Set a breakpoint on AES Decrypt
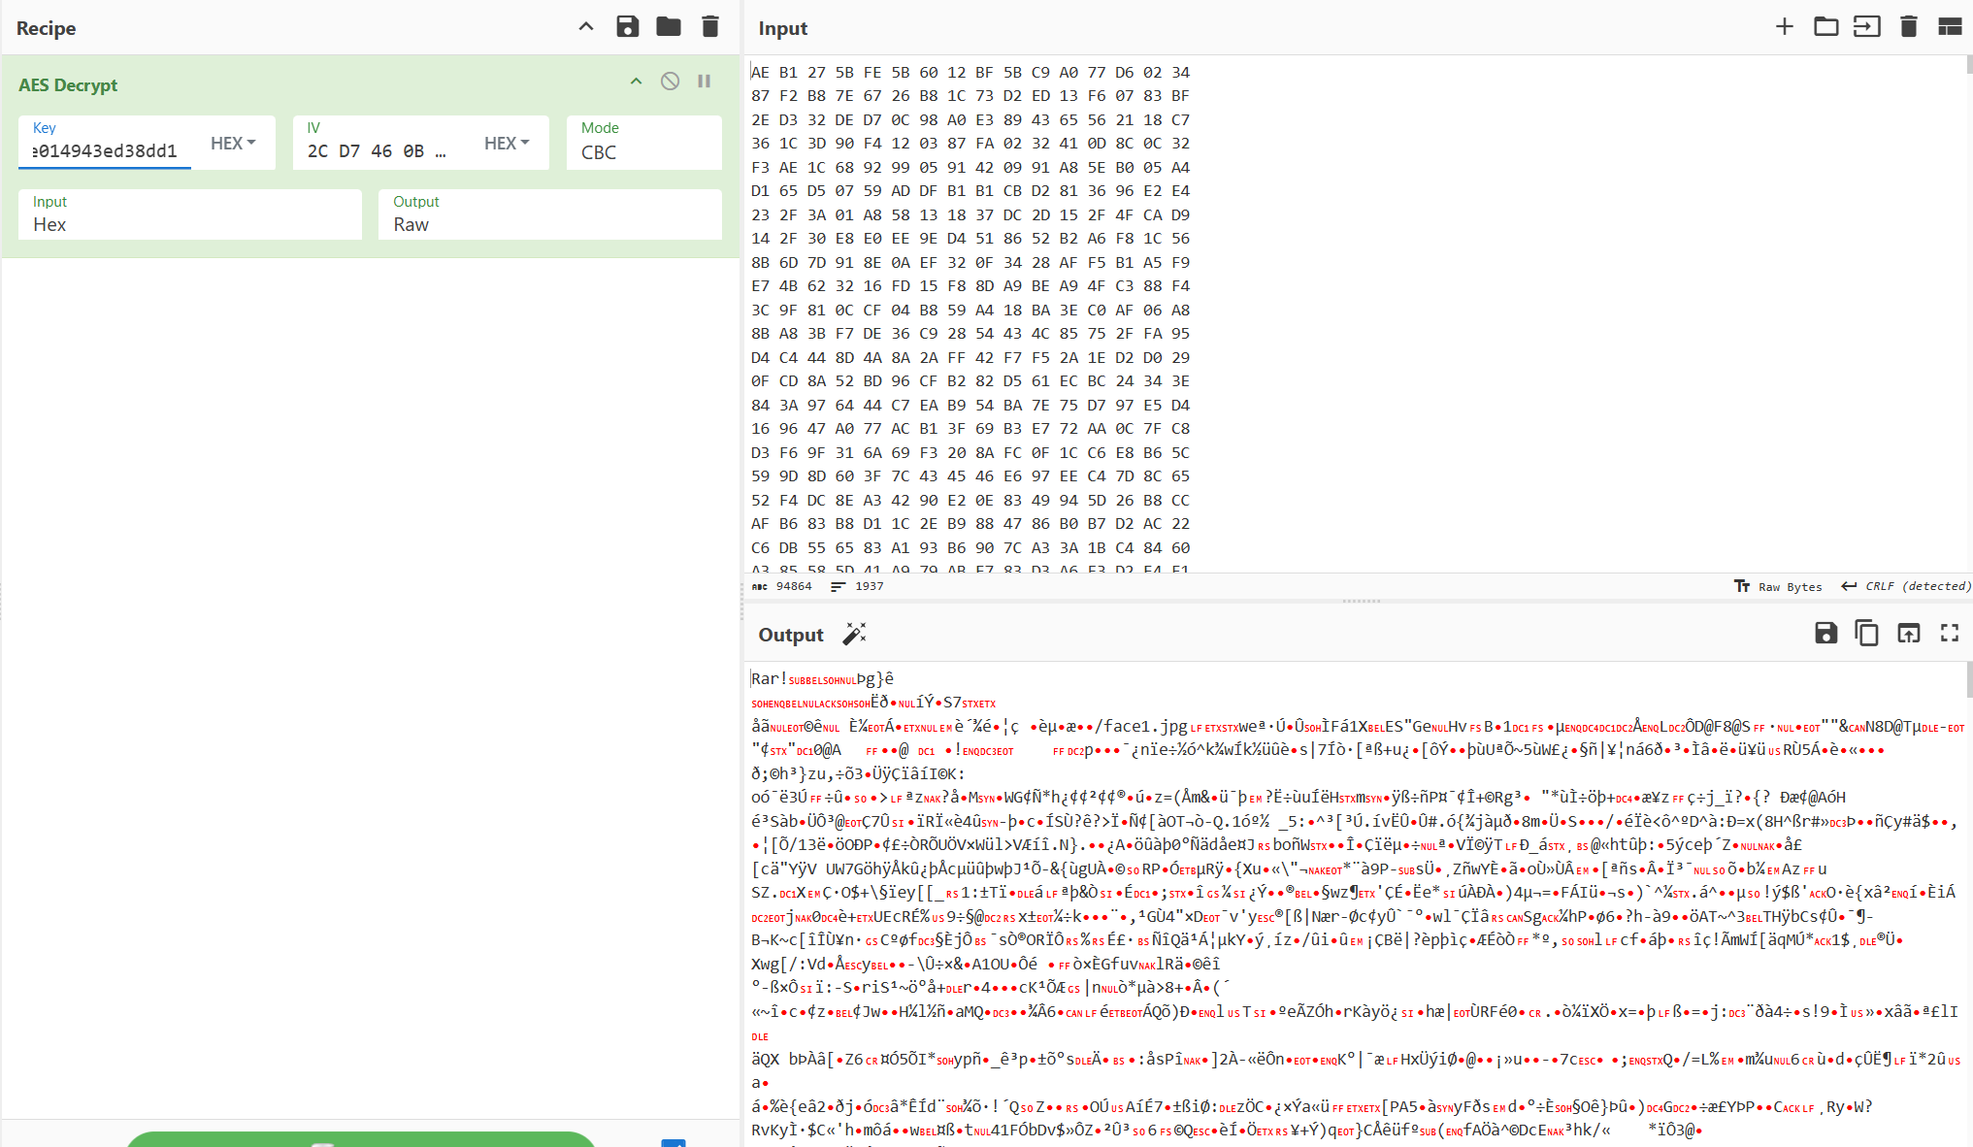 click(704, 81)
